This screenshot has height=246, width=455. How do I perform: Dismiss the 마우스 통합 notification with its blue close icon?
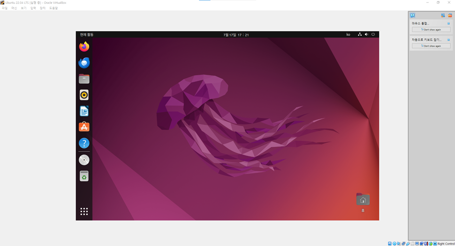(x=449, y=24)
